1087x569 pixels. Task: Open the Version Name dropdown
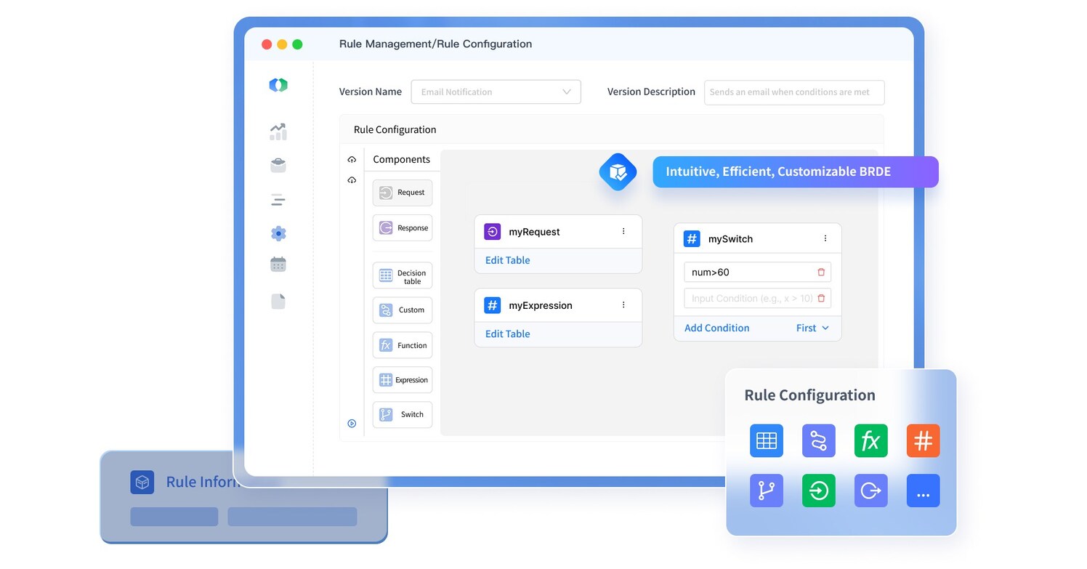click(566, 92)
